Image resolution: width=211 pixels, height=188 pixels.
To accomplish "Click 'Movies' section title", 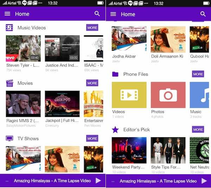I will pyautogui.click(x=25, y=83).
